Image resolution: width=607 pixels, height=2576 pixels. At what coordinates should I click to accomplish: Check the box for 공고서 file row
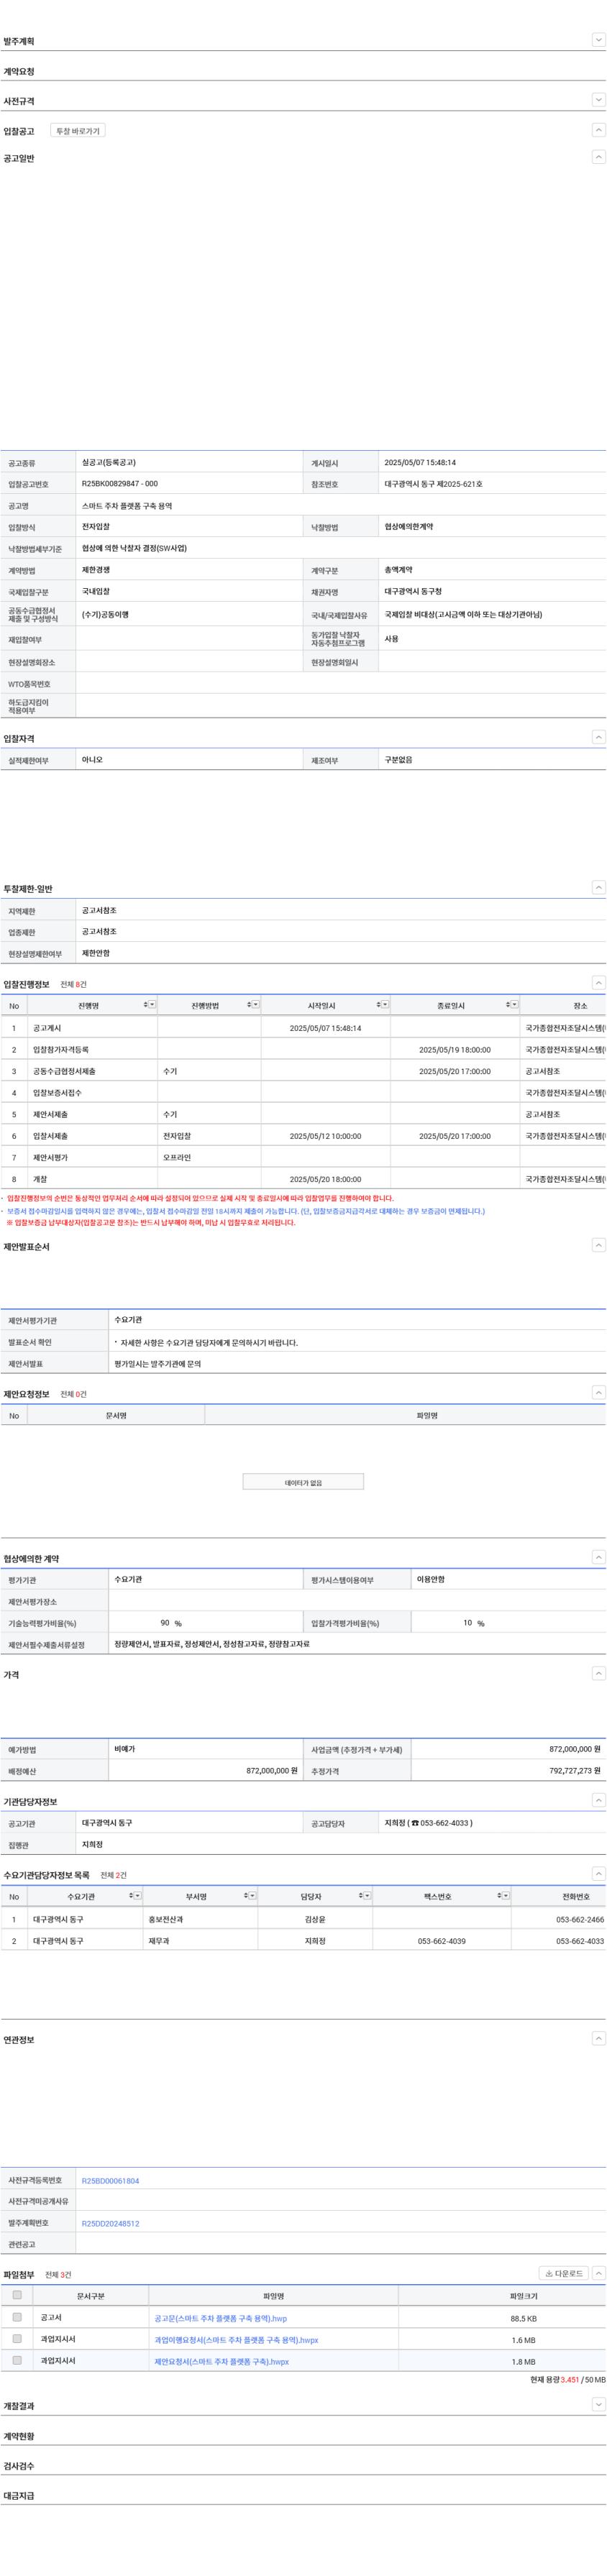click(x=17, y=2317)
